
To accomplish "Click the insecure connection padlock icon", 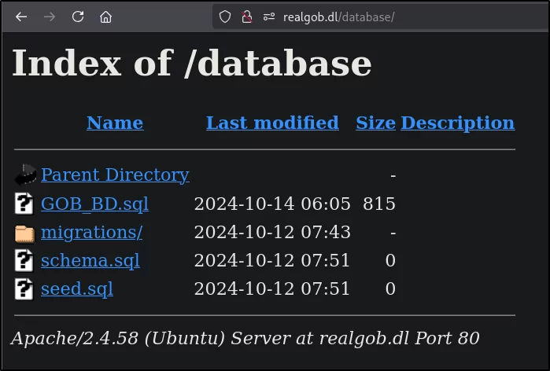I will pos(247,17).
